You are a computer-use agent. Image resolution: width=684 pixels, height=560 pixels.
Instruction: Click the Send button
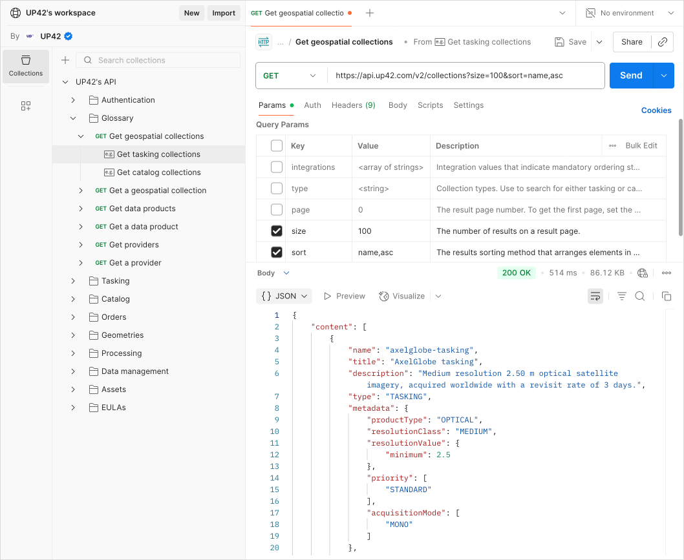tap(631, 76)
